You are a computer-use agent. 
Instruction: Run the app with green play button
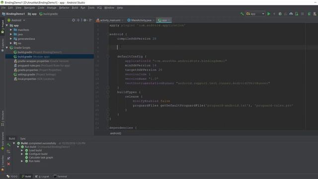[269, 14]
